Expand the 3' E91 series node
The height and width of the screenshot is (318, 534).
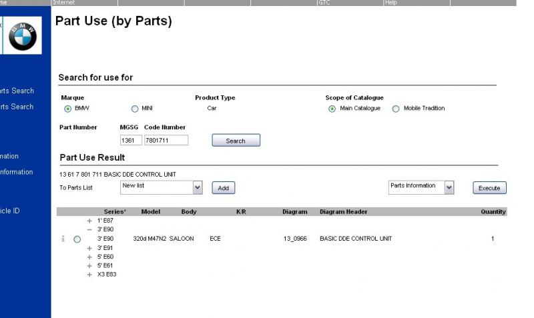(x=89, y=247)
